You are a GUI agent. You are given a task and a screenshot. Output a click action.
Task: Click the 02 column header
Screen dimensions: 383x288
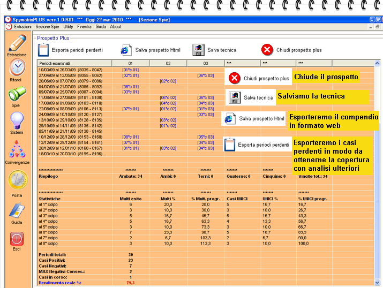coord(168,63)
